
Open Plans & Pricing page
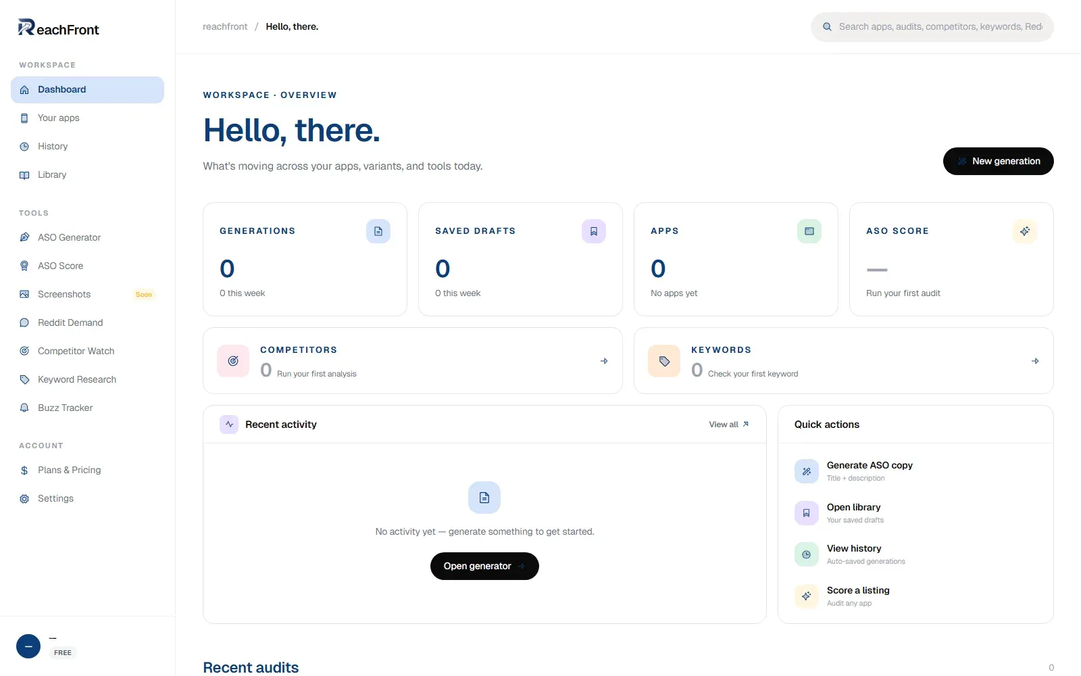pos(87,470)
